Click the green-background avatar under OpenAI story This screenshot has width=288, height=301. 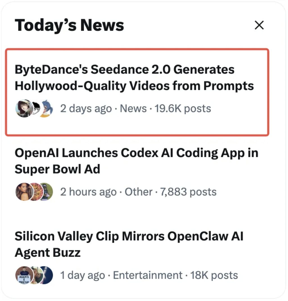point(47,192)
